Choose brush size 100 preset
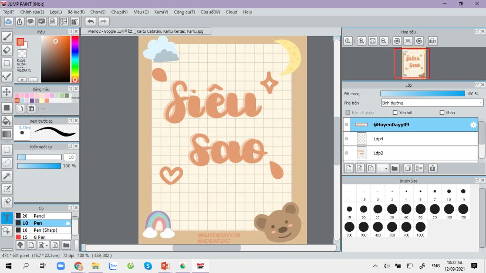The image size is (486, 273). tap(449, 211)
